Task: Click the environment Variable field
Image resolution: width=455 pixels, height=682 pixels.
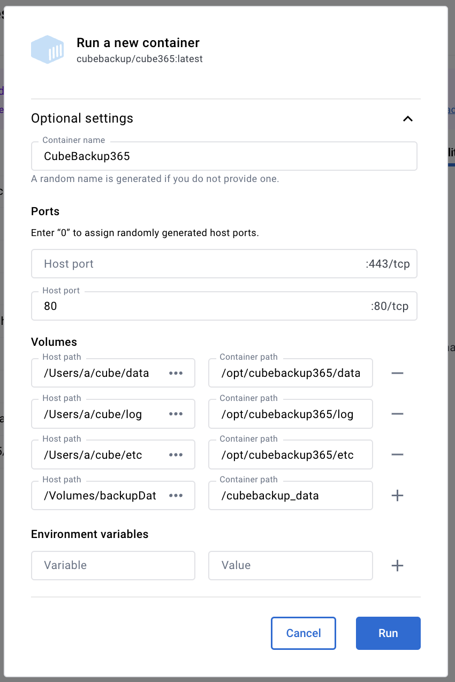Action: click(x=113, y=565)
